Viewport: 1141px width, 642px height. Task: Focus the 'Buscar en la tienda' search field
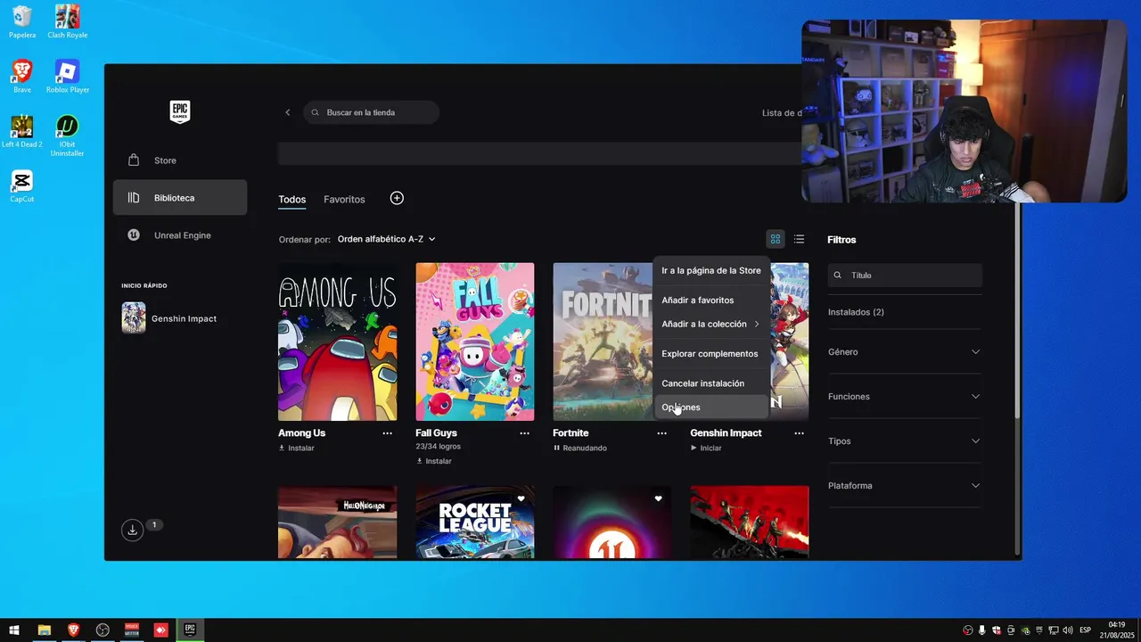[371, 112]
